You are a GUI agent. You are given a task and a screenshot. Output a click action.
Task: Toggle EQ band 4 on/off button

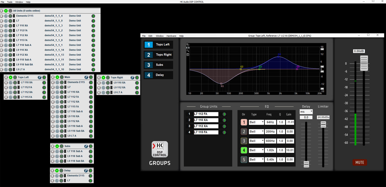coord(244,150)
